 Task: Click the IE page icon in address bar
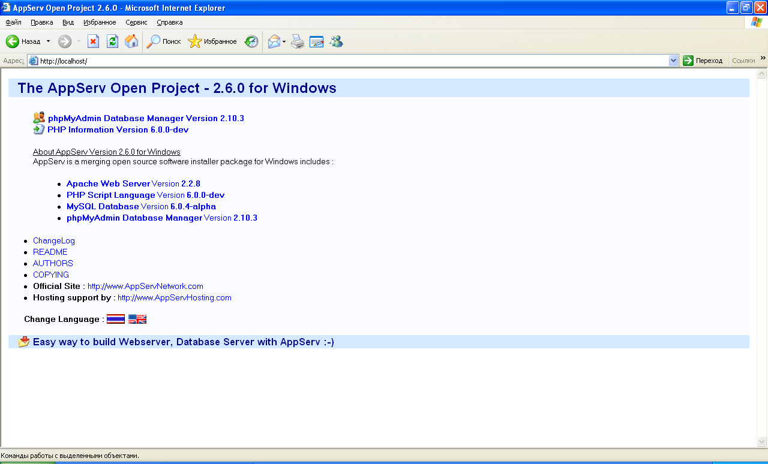34,61
